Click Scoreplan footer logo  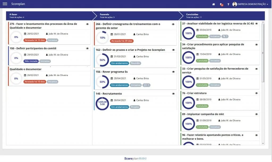point(135,159)
